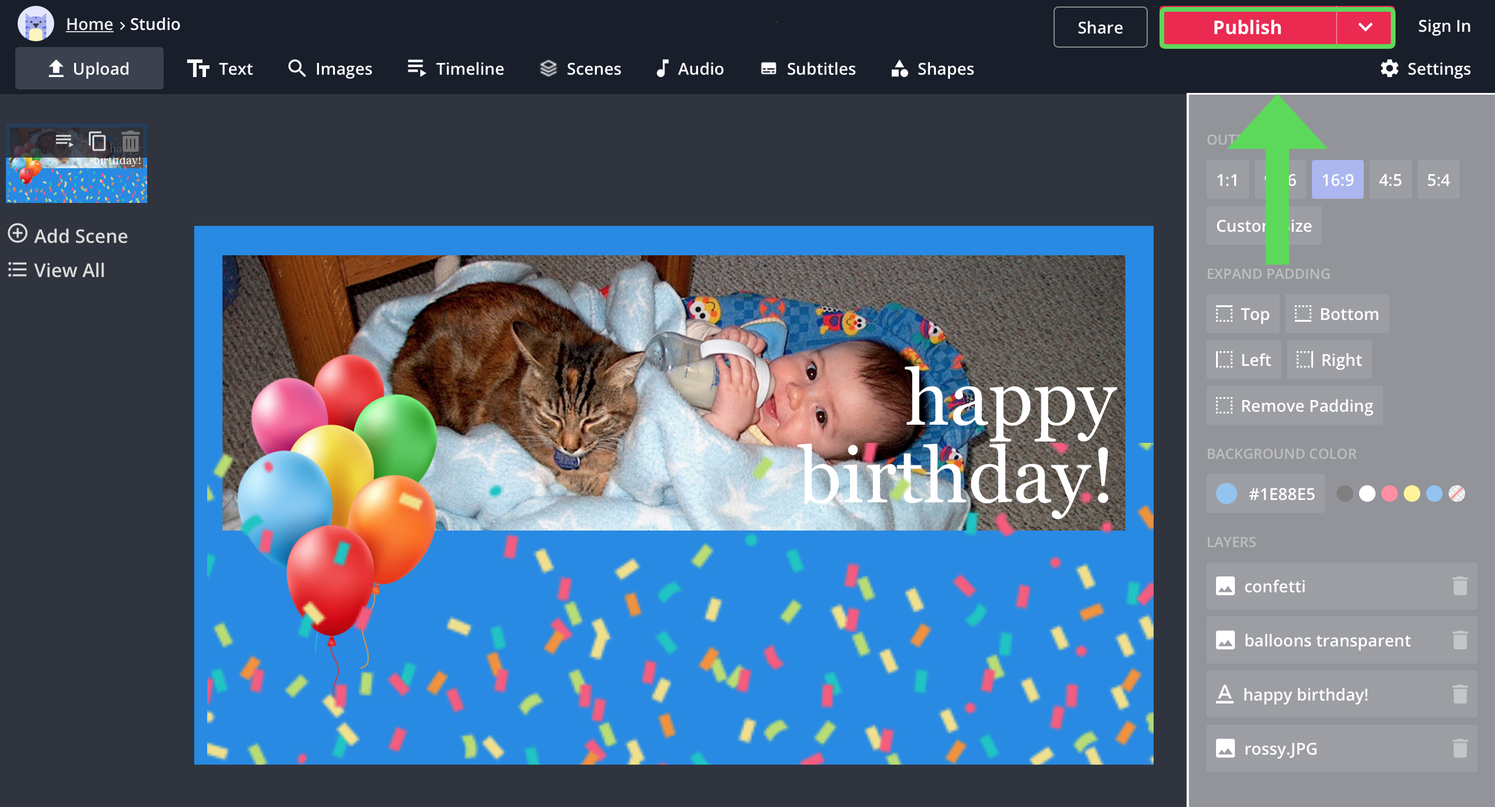Click trash icon for rossy.JPG layer
Screen dimensions: 1495x807
1460,748
